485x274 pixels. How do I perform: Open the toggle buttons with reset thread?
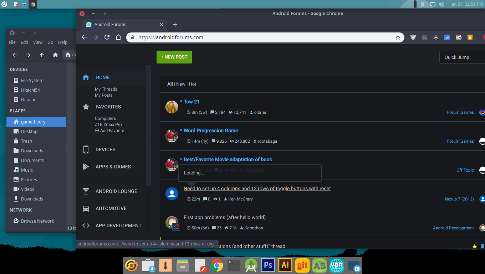point(257,188)
